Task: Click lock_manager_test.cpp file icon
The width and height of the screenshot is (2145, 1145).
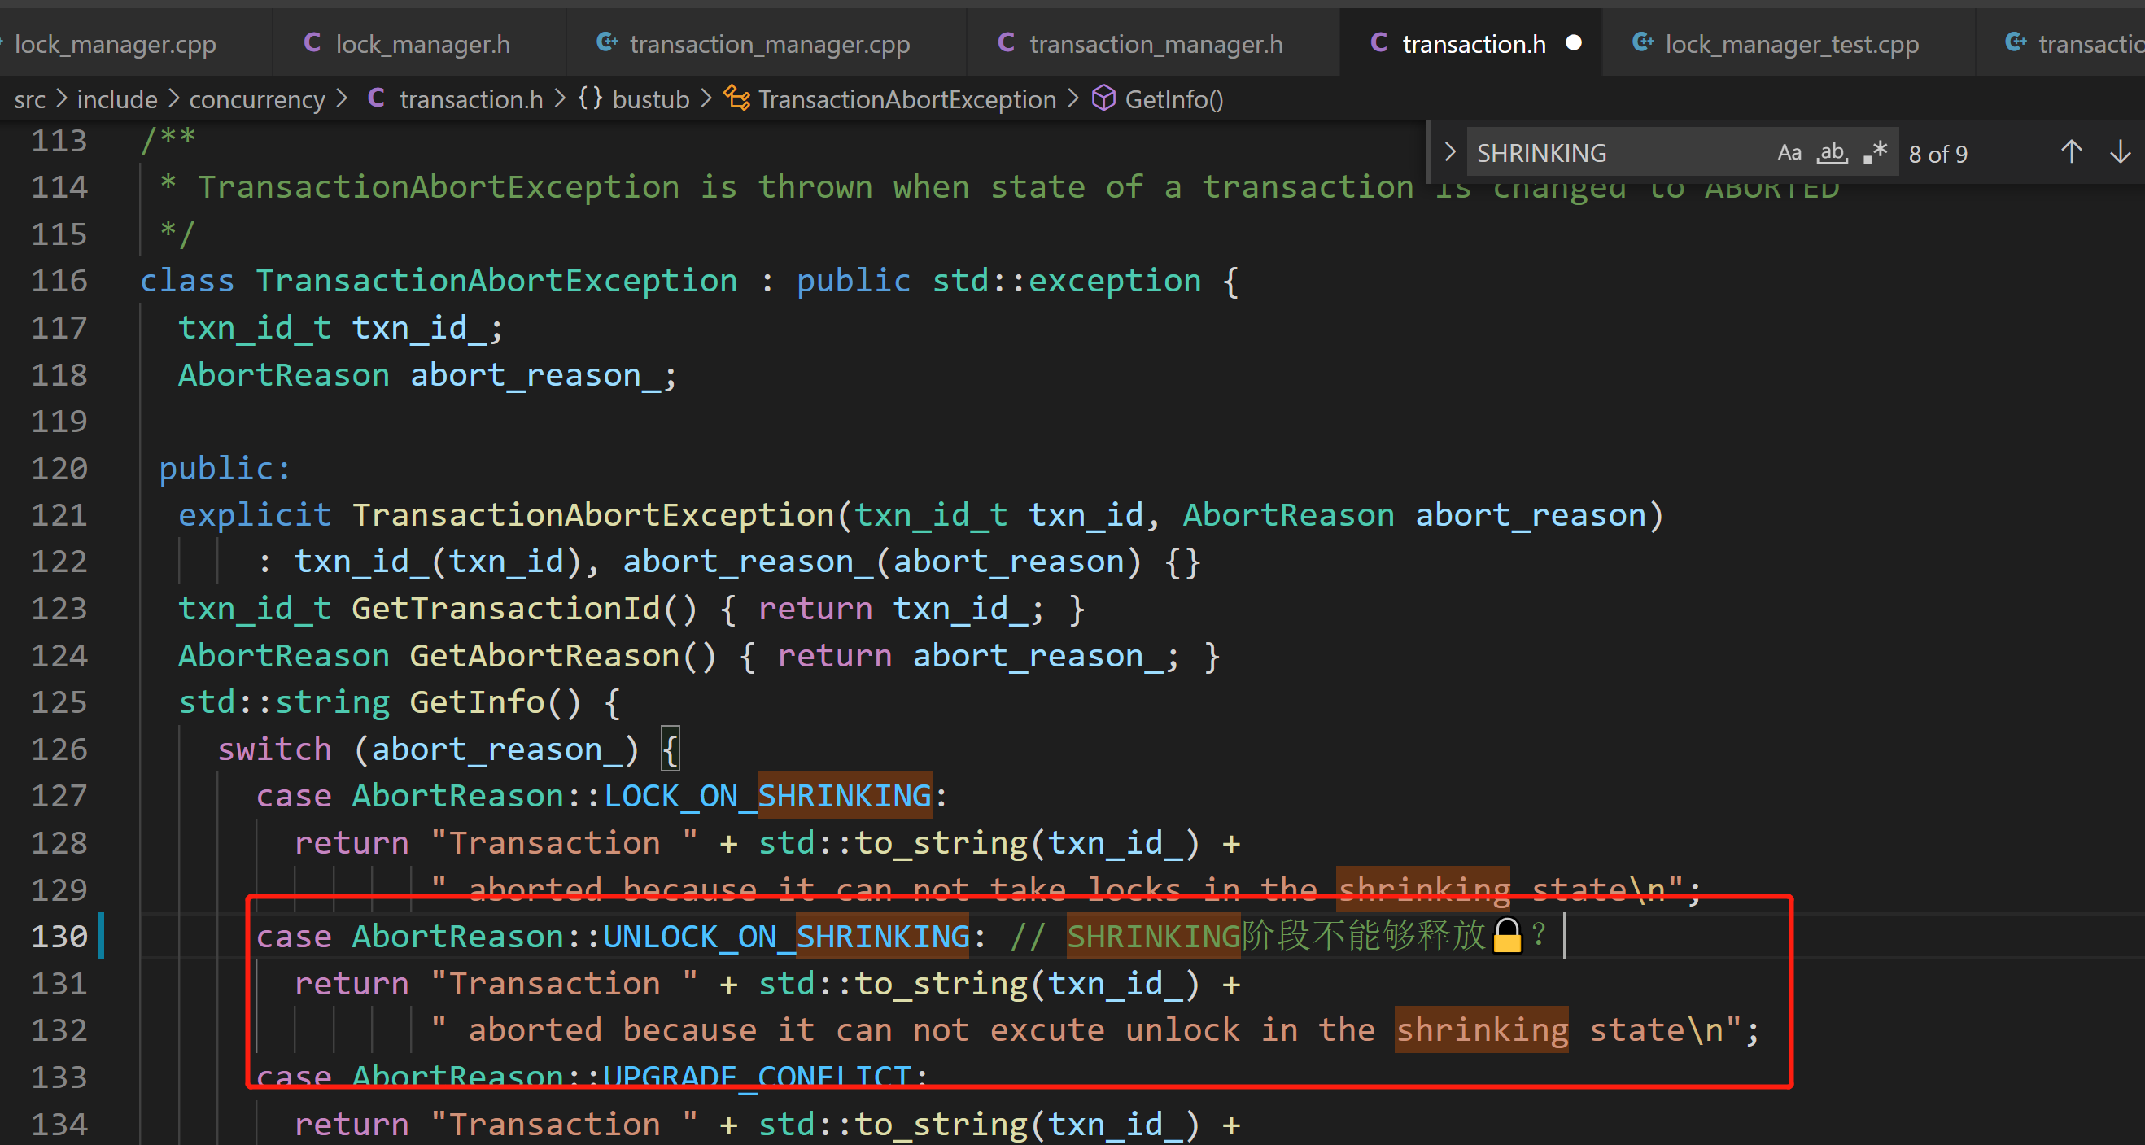Action: pyautogui.click(x=1643, y=42)
